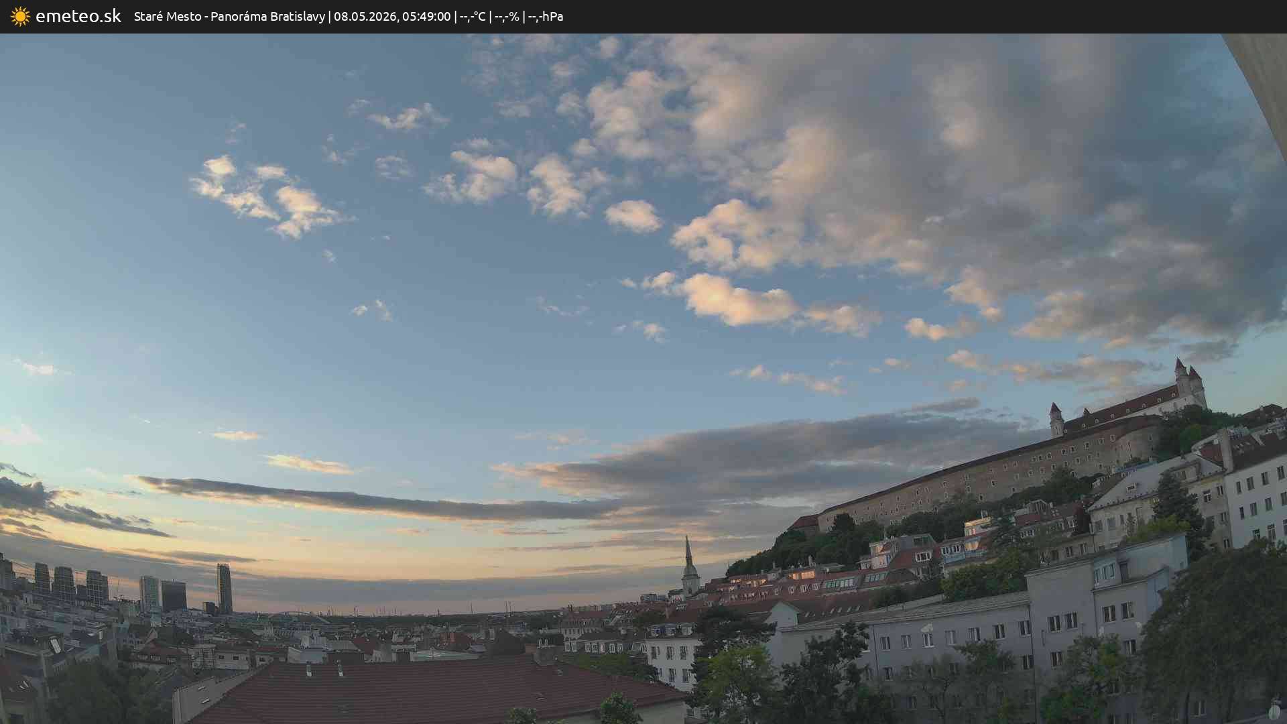Open the emeteo.sk site name text
This screenshot has height=724, width=1287.
click(x=78, y=16)
